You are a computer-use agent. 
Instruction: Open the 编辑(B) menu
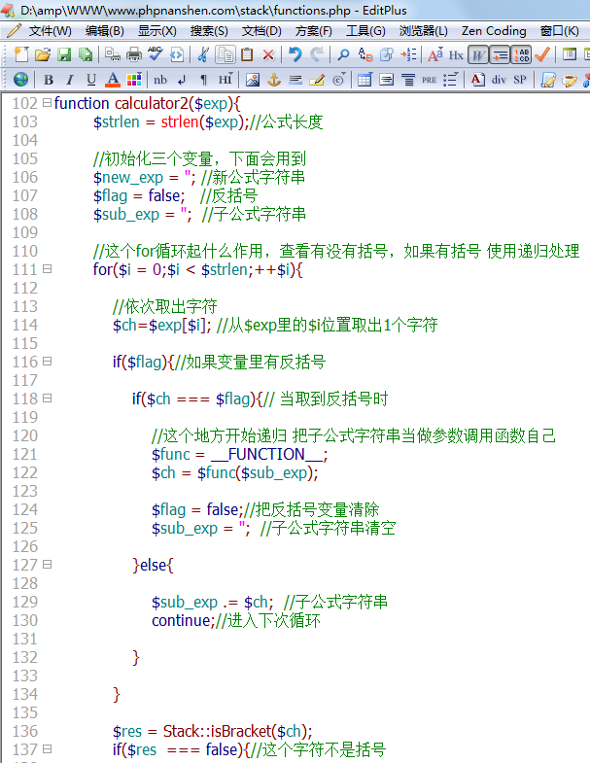point(104,31)
